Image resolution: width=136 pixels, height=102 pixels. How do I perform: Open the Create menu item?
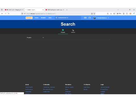(x=37, y=18)
